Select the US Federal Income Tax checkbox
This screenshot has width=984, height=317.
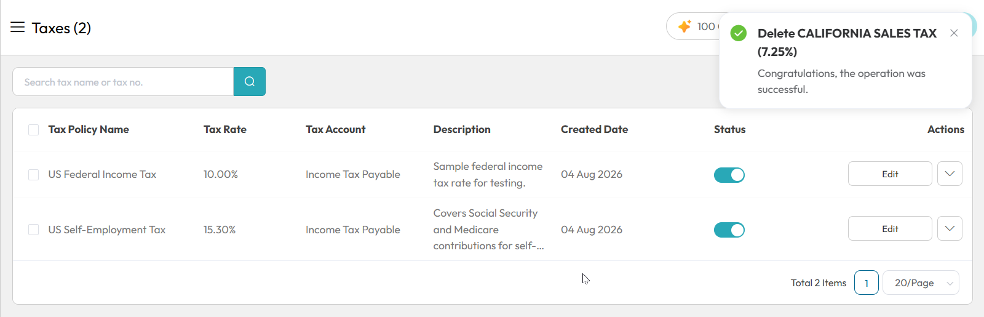[34, 175]
